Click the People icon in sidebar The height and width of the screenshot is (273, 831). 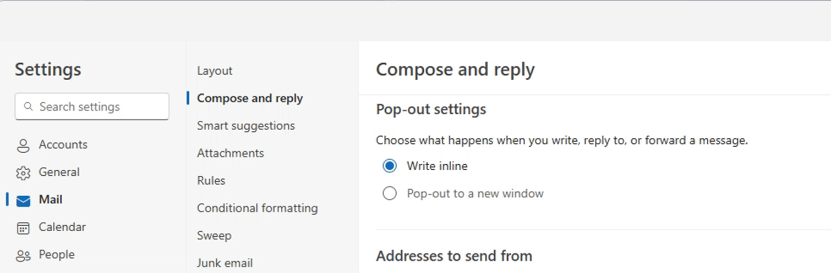[x=23, y=255]
